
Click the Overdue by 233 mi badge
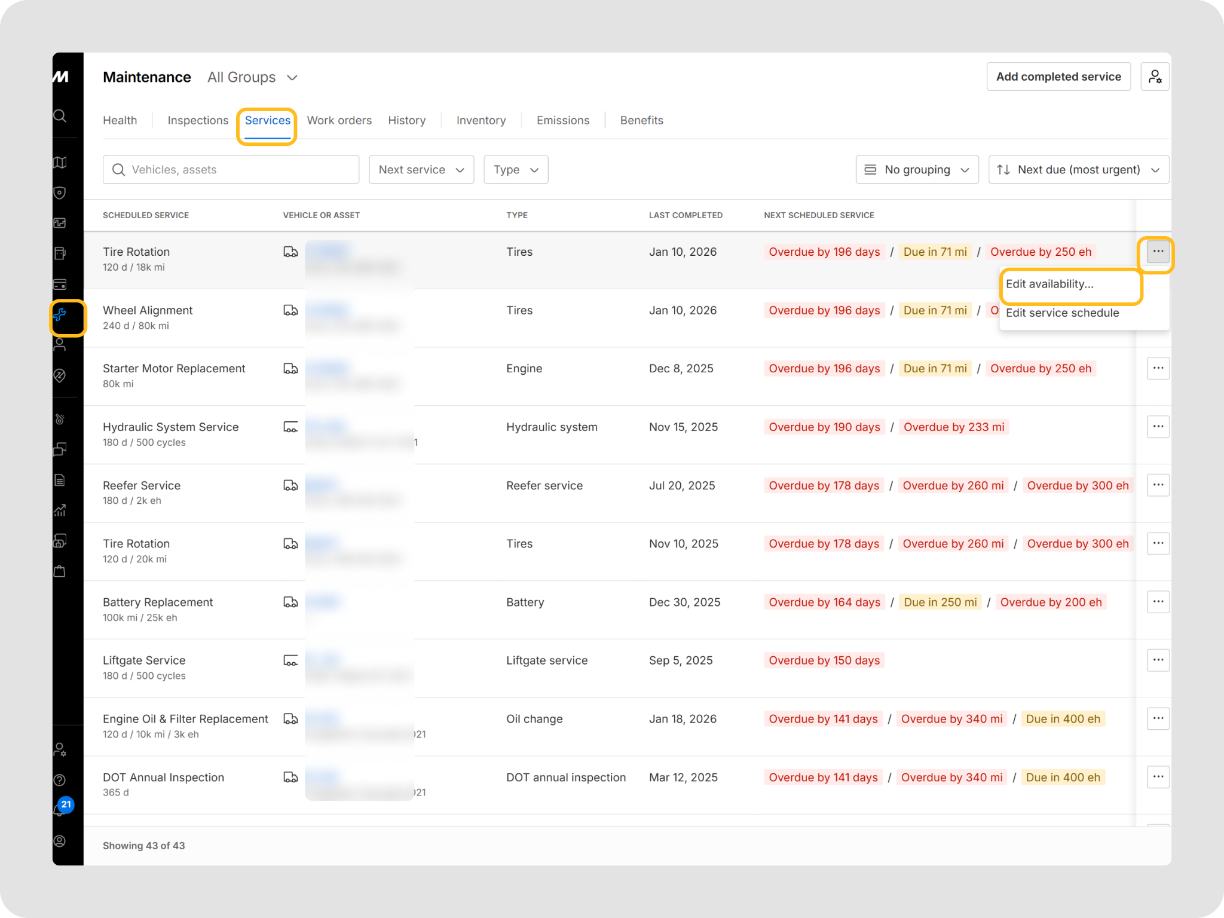[x=954, y=427]
